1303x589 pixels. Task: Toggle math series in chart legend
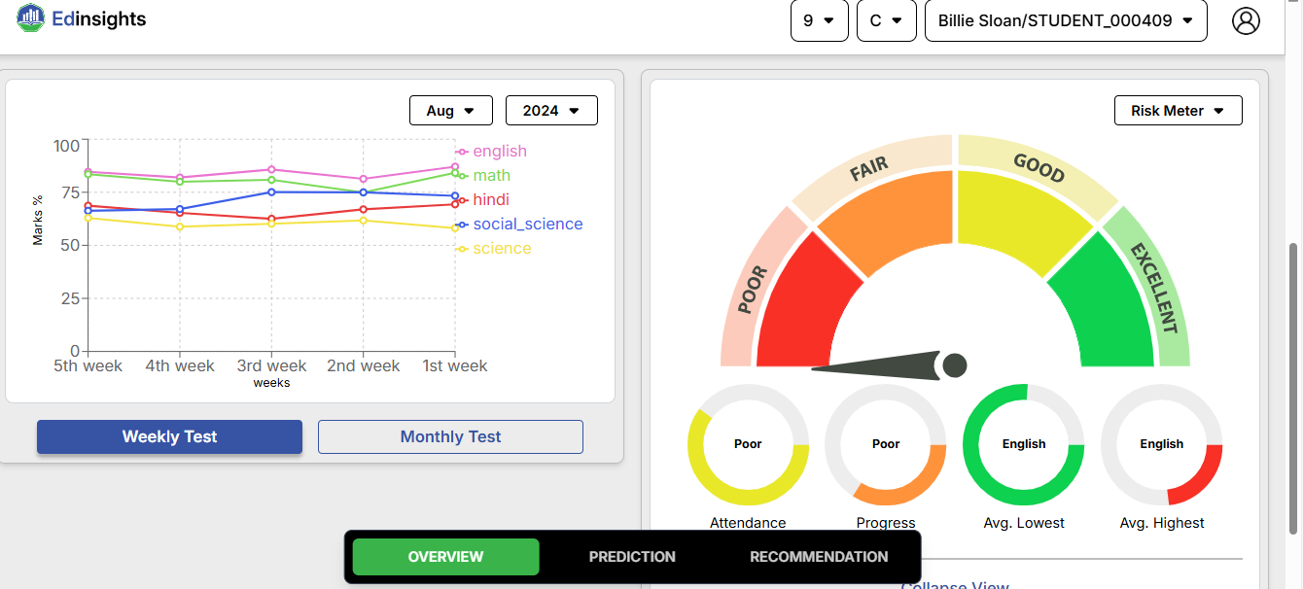click(x=491, y=176)
